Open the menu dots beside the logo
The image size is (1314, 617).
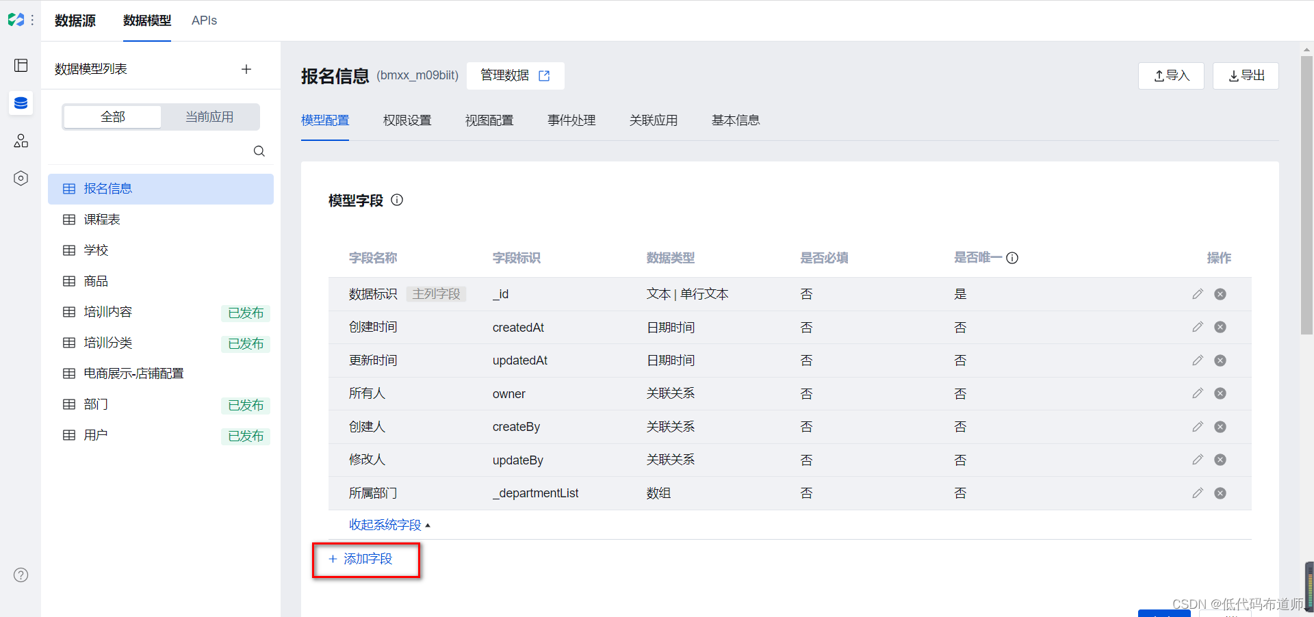tap(32, 21)
